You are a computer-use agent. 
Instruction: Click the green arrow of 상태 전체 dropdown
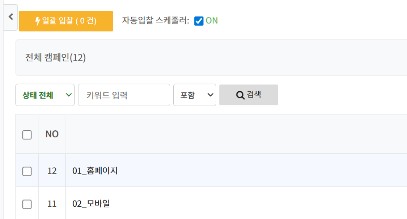69,95
